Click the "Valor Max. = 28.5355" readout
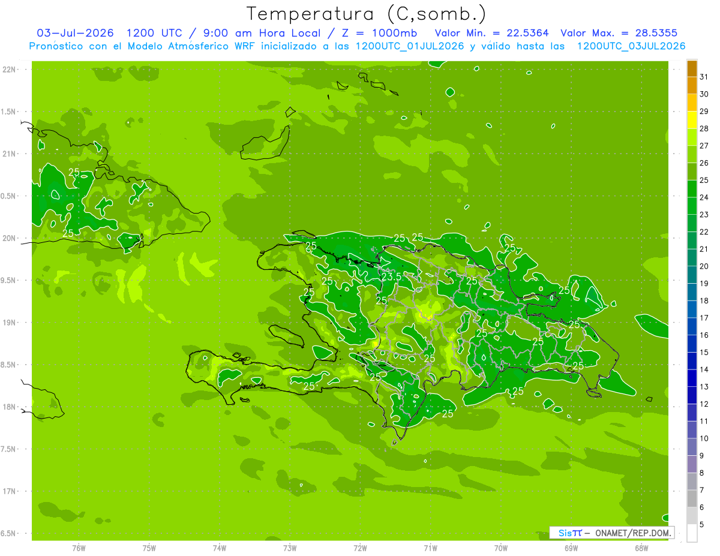 [619, 33]
